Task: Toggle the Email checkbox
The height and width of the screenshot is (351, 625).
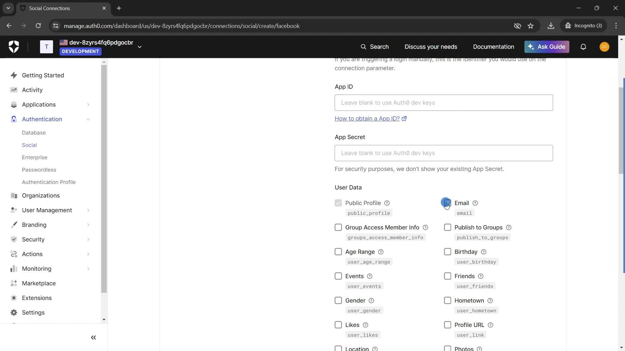Action: coord(448,203)
